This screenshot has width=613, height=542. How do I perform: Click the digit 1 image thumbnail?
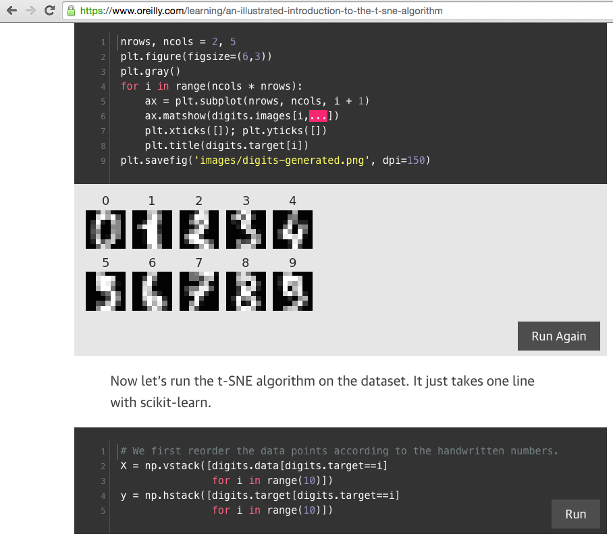[152, 229]
